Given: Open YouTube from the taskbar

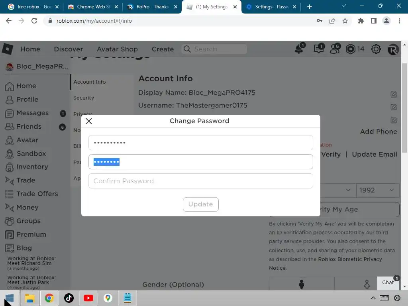Looking at the screenshot, I should [x=88, y=298].
